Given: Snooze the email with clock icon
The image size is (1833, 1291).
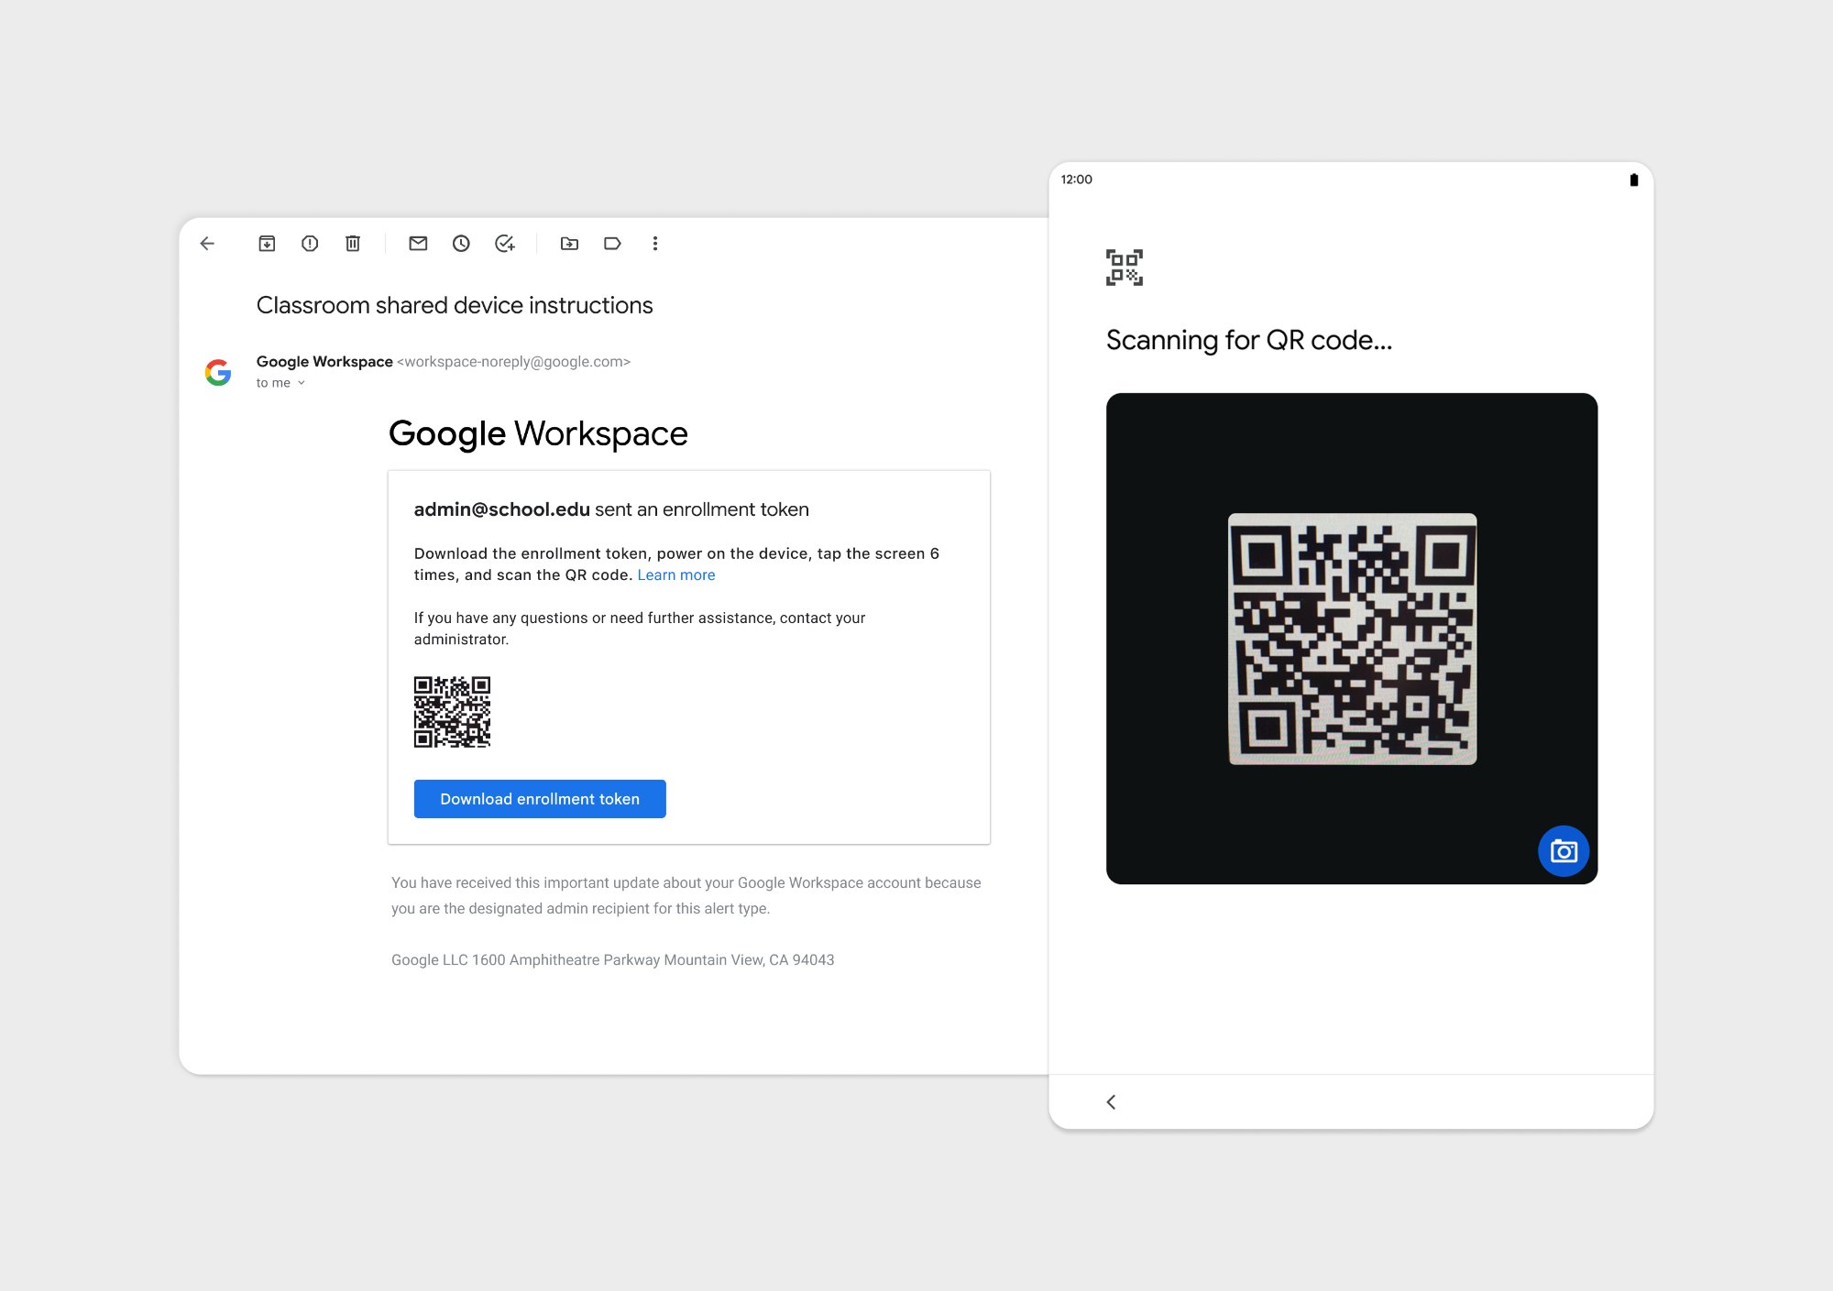Looking at the screenshot, I should 461,244.
